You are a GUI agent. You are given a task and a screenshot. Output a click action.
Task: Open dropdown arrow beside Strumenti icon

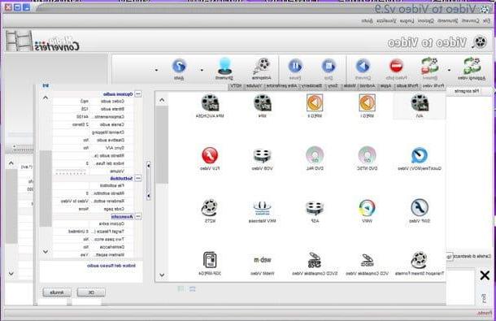202,70
